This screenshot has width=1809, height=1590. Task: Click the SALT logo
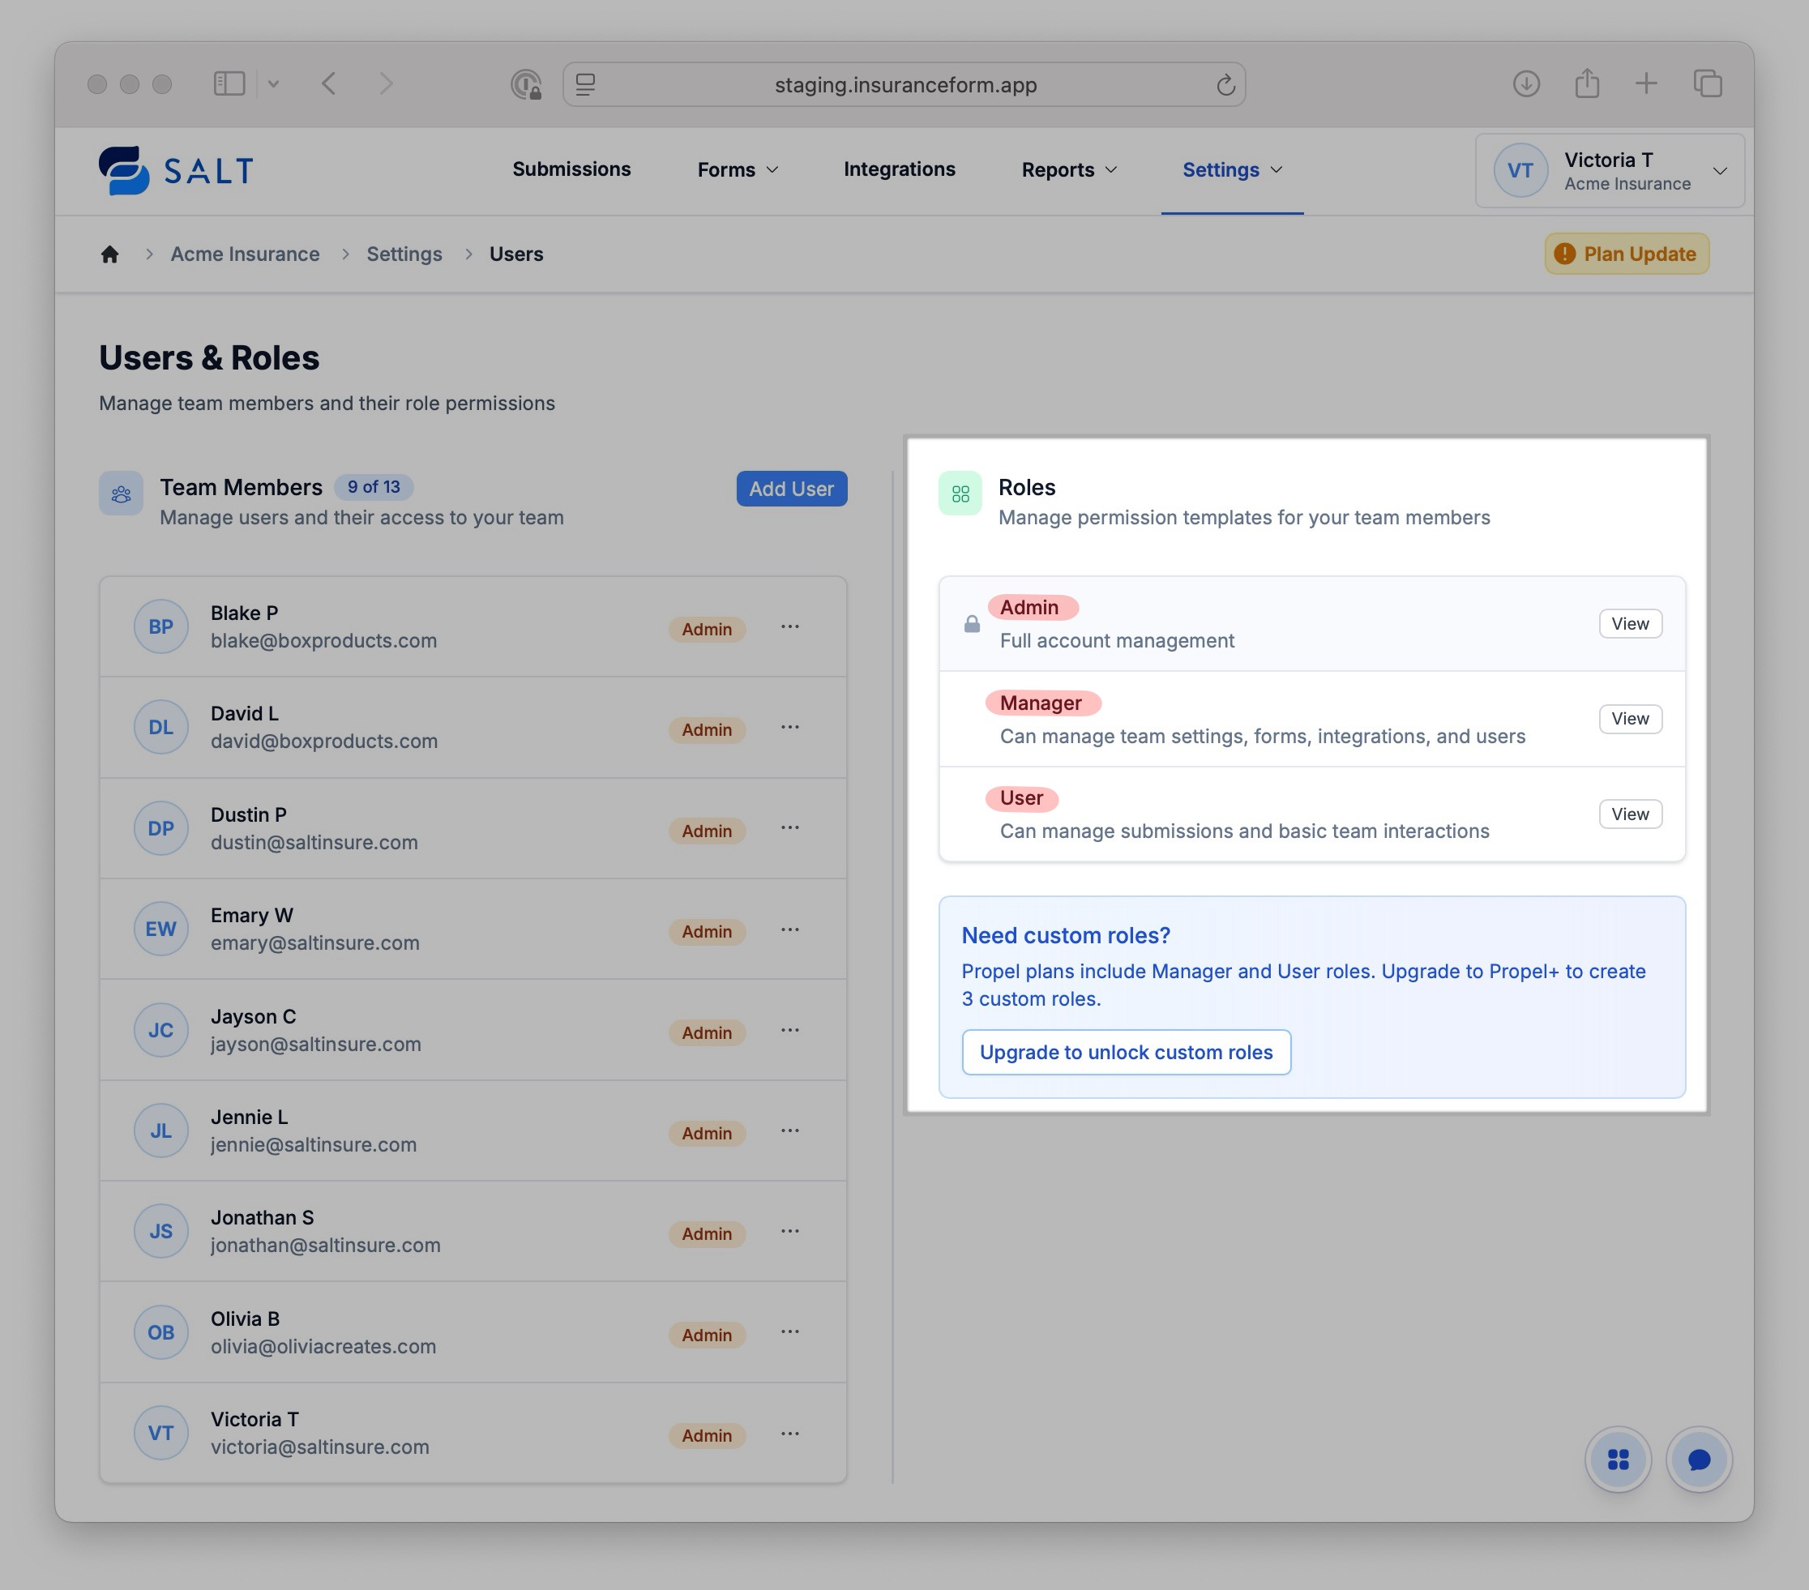[x=176, y=170]
